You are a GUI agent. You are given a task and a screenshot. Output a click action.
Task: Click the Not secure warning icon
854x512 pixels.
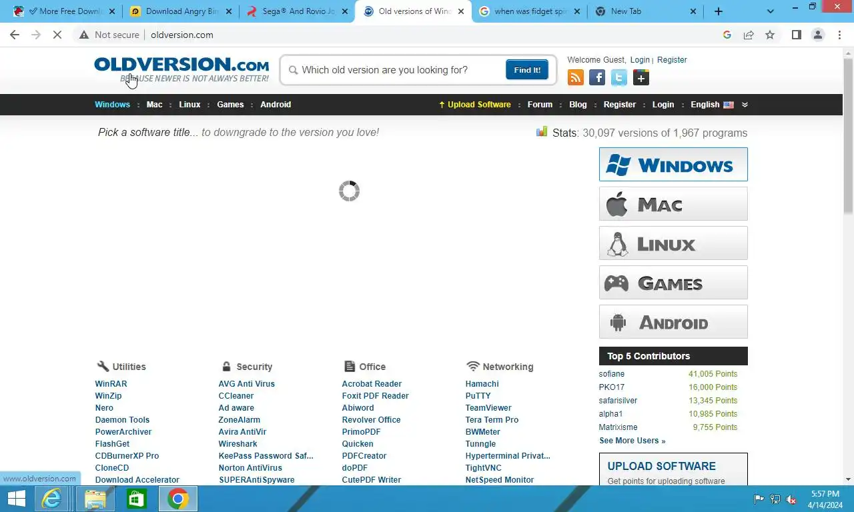click(84, 35)
